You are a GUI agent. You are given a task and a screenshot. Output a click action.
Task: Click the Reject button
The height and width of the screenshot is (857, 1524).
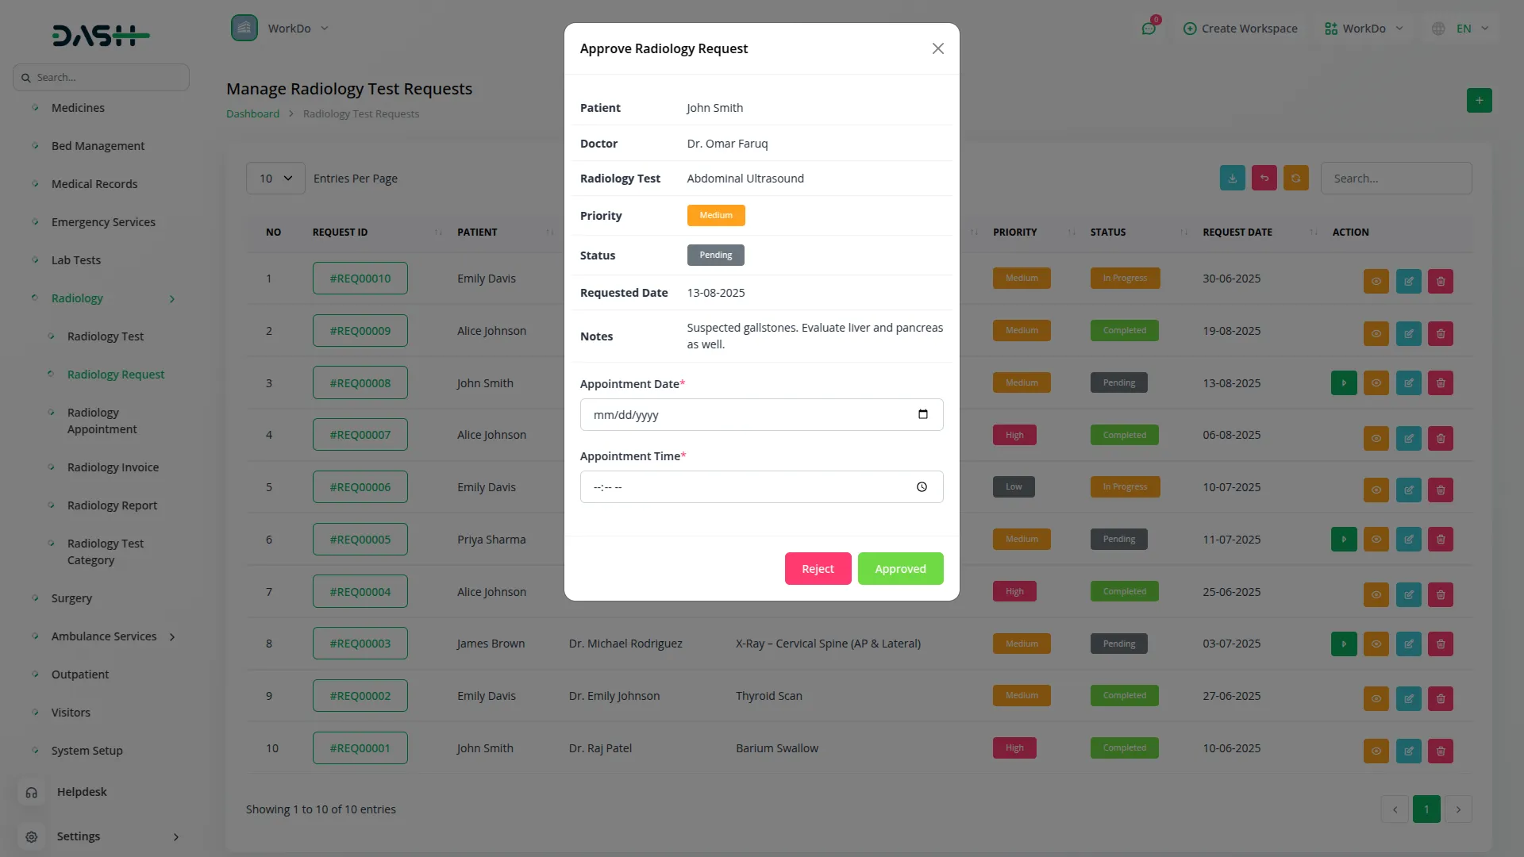(x=818, y=569)
